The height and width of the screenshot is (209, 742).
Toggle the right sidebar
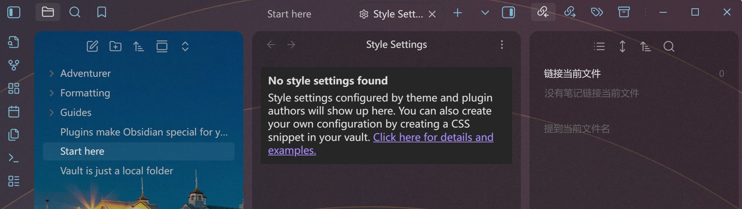pos(508,13)
